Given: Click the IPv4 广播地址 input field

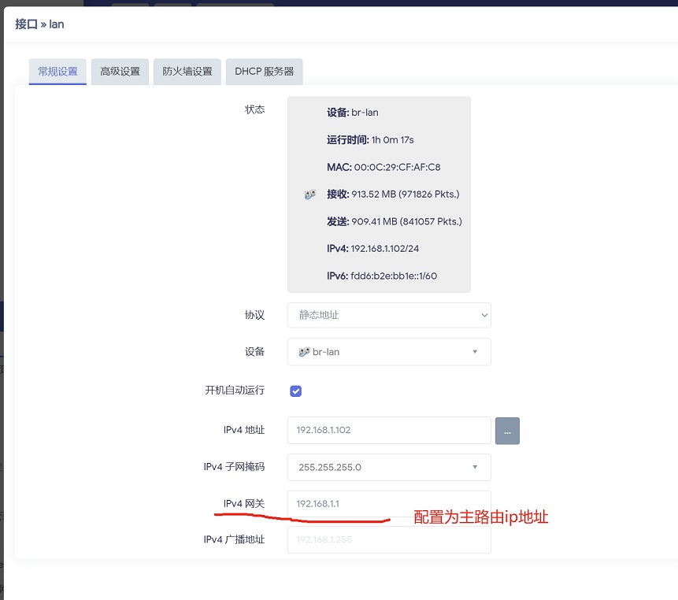Looking at the screenshot, I should [389, 539].
